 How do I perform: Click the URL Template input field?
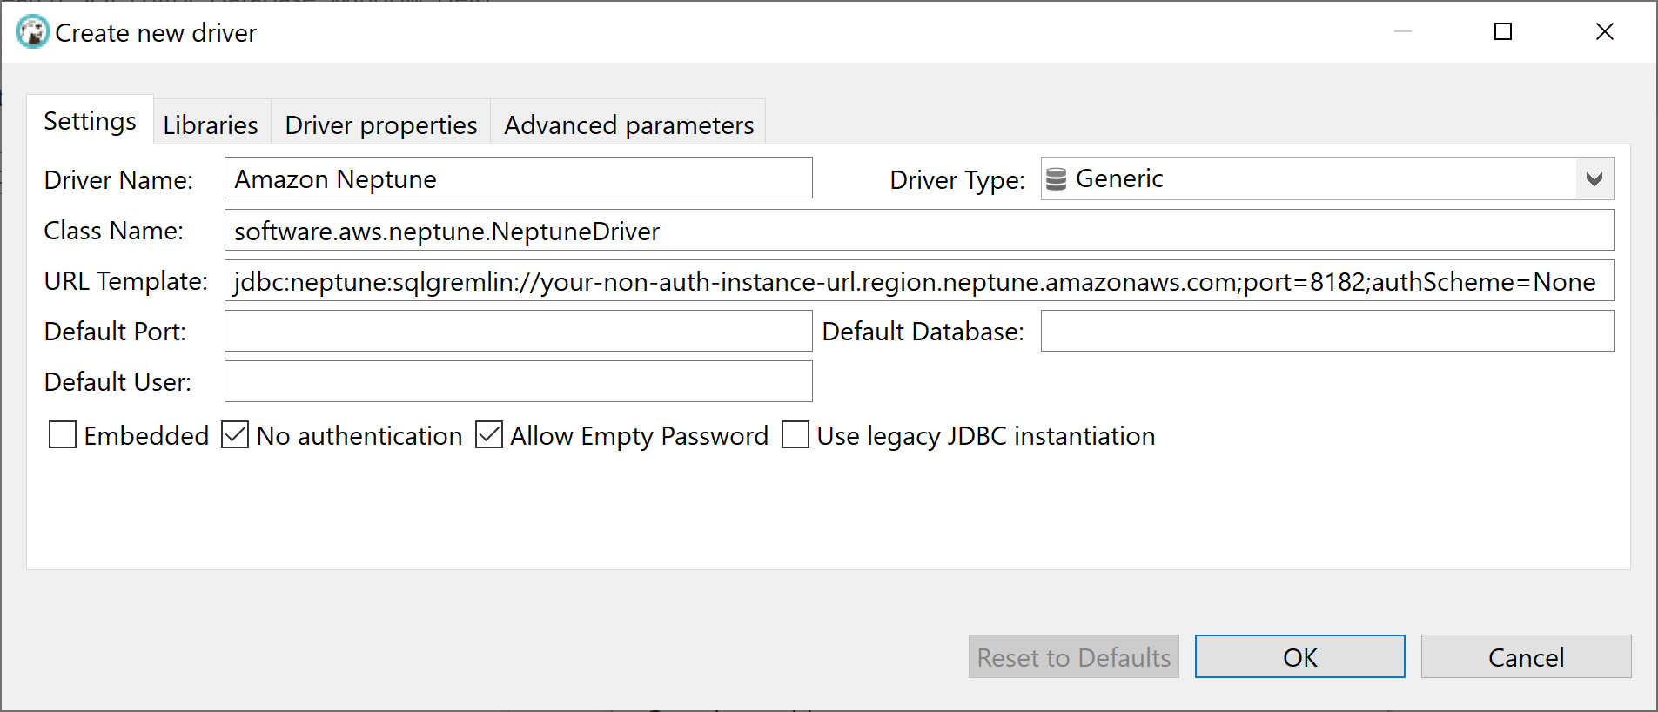point(920,280)
